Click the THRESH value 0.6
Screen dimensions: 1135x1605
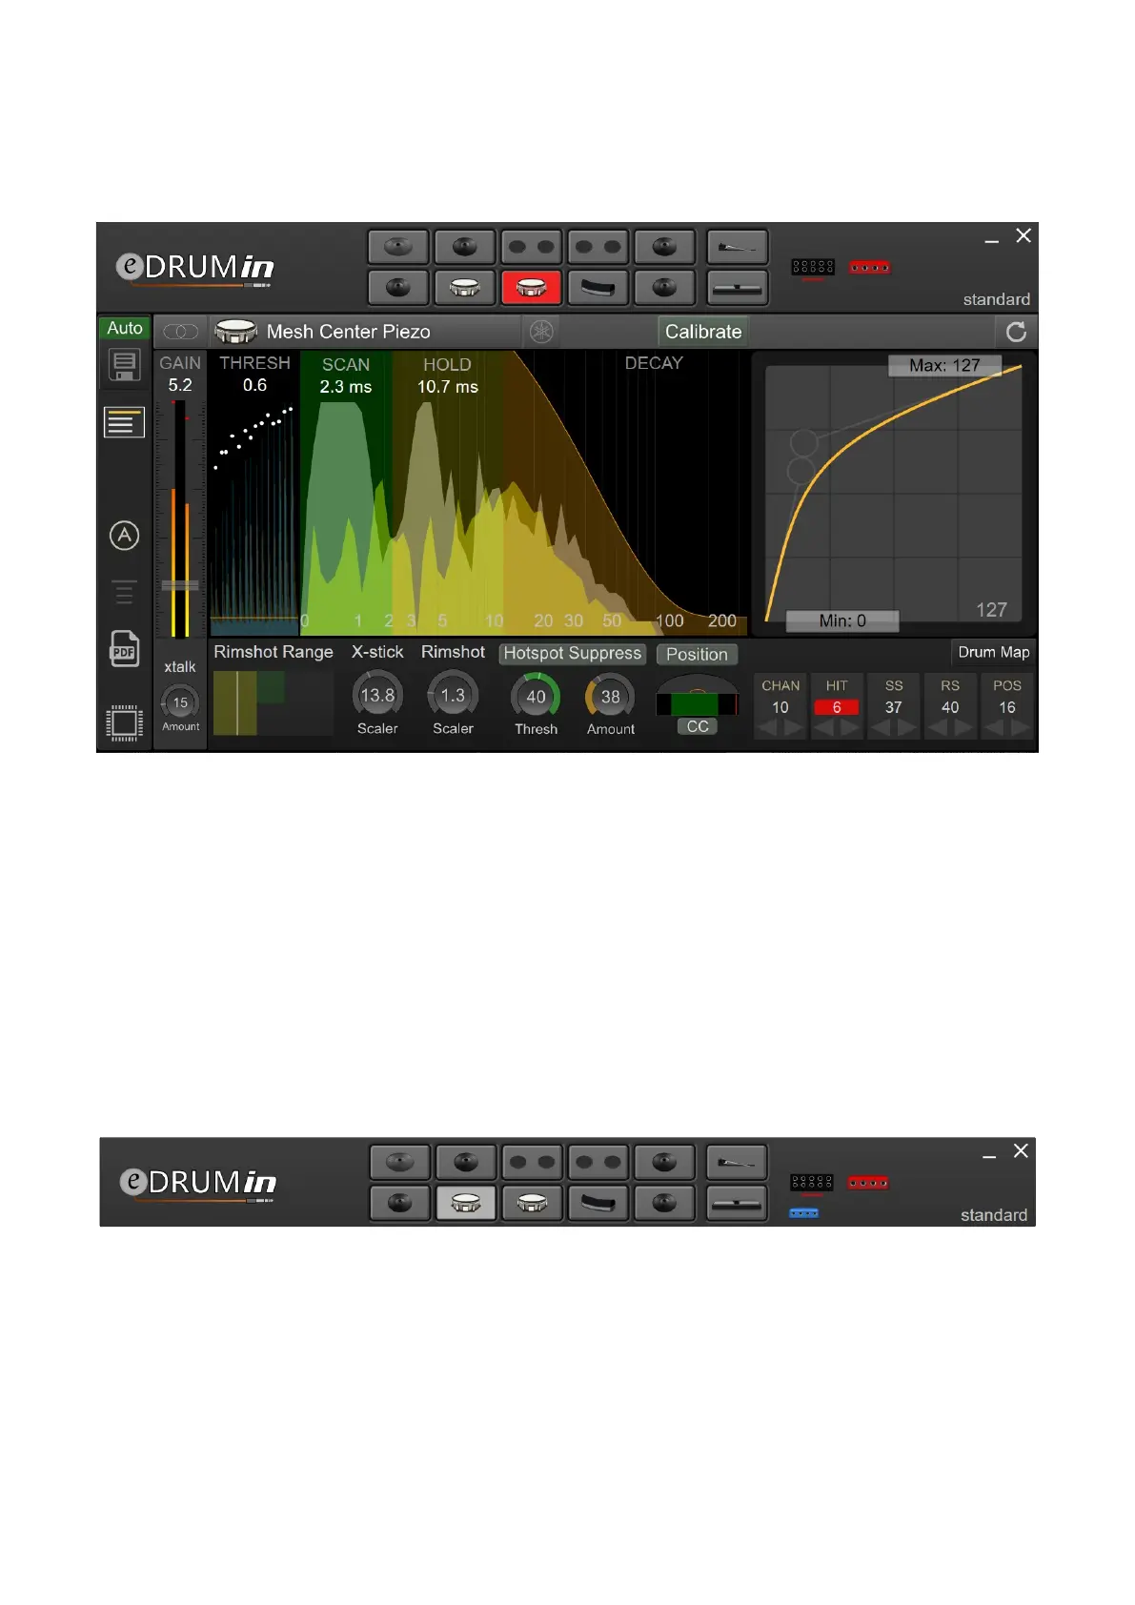[254, 385]
